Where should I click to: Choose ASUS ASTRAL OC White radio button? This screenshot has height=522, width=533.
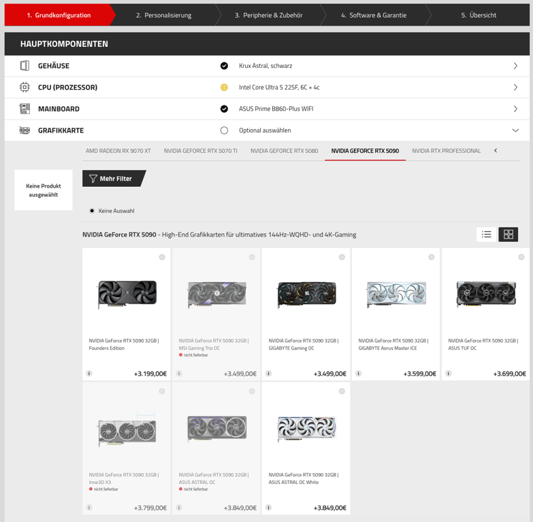coord(342,391)
